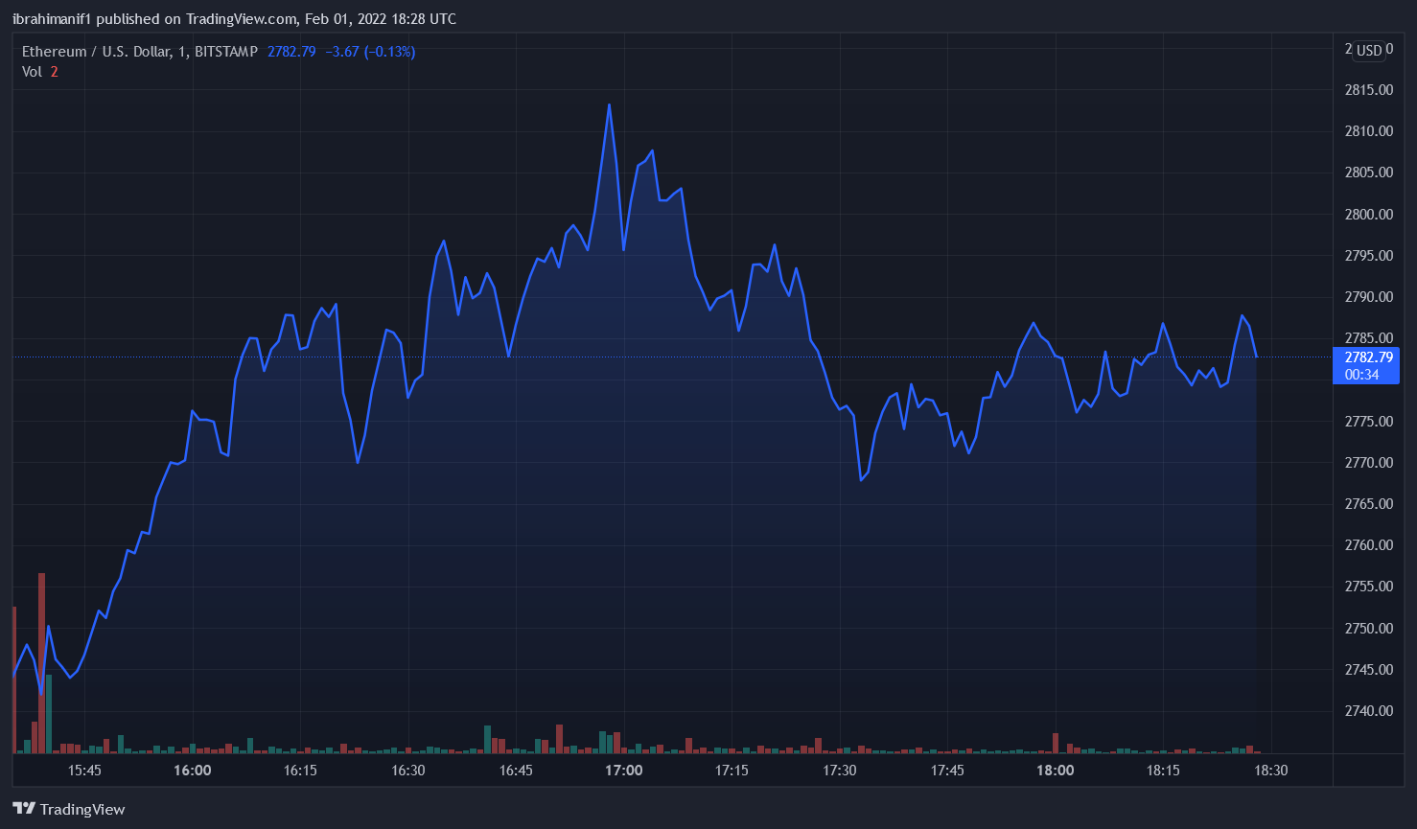The height and width of the screenshot is (829, 1417).
Task: Click the 2800.00 price axis label
Action: (1368, 215)
